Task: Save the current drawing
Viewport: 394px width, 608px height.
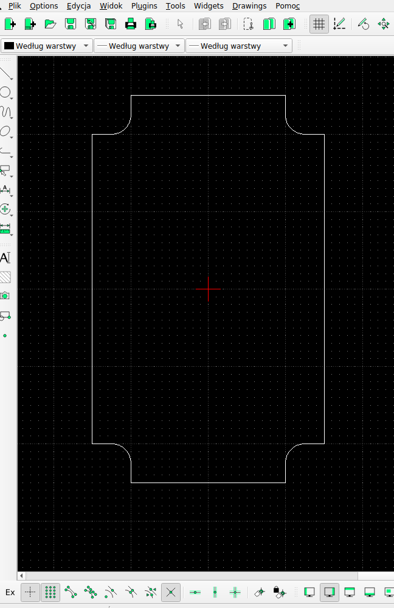Action: coord(71,24)
